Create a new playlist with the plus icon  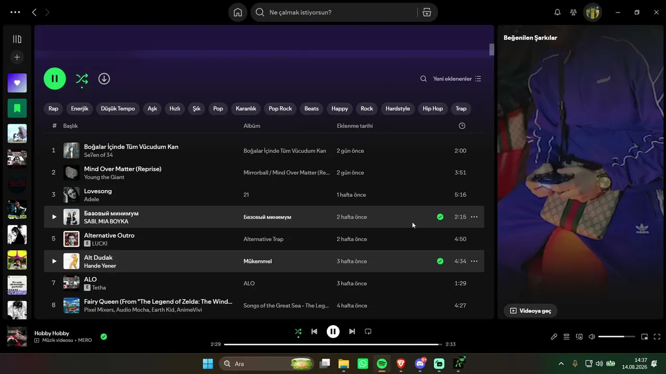[17, 57]
